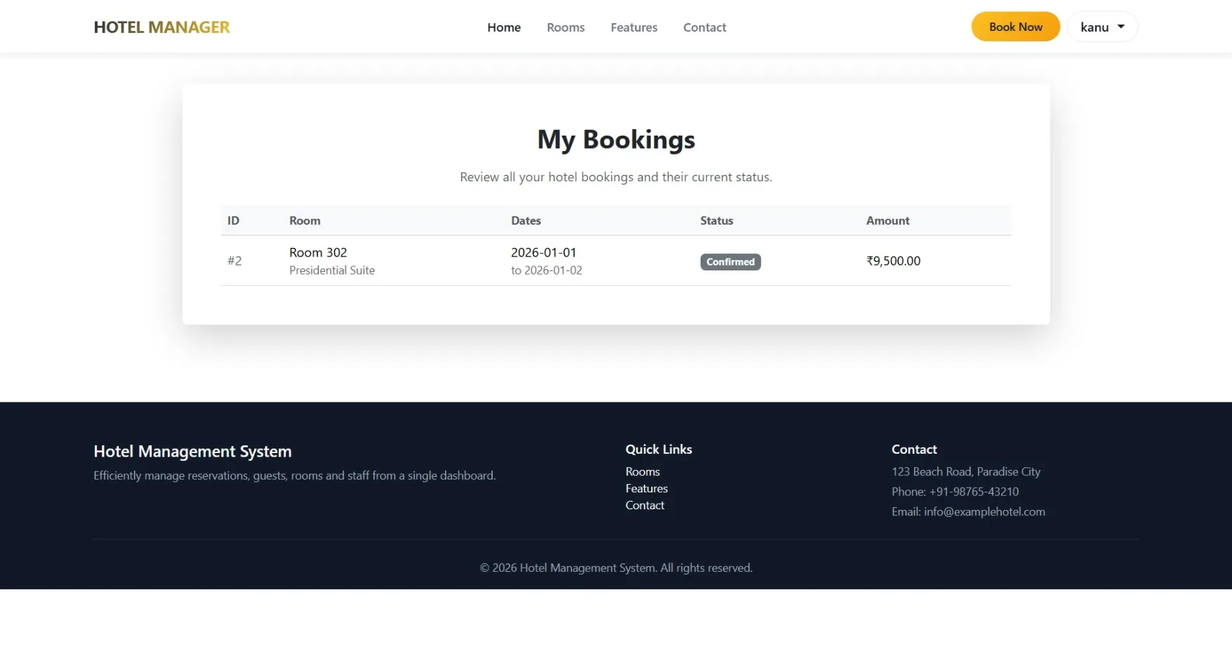Navigate to Features from the top menu
The image size is (1232, 668).
(x=633, y=27)
